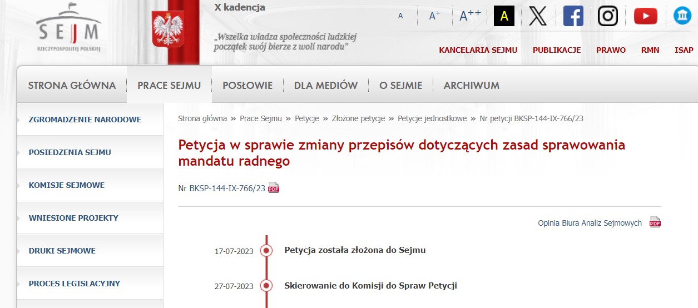The image size is (698, 308).
Task: Click Strona główna breadcrumb
Action: pos(202,118)
